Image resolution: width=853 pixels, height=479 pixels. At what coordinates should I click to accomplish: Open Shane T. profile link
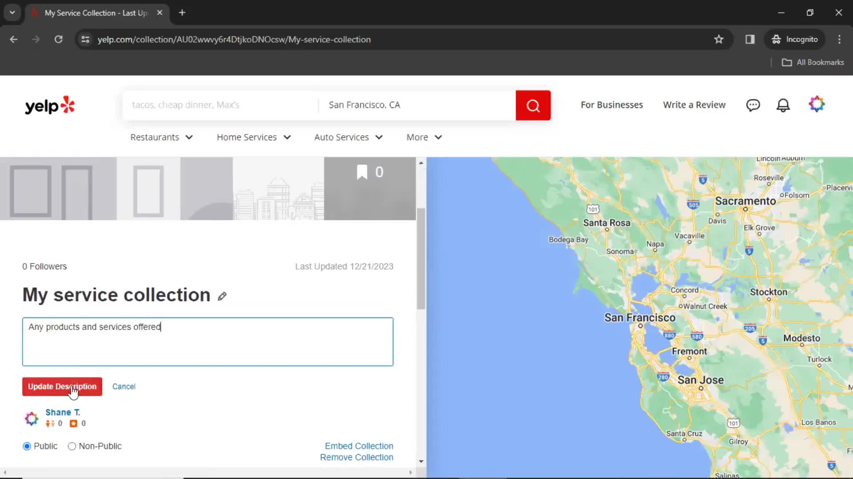pos(63,412)
